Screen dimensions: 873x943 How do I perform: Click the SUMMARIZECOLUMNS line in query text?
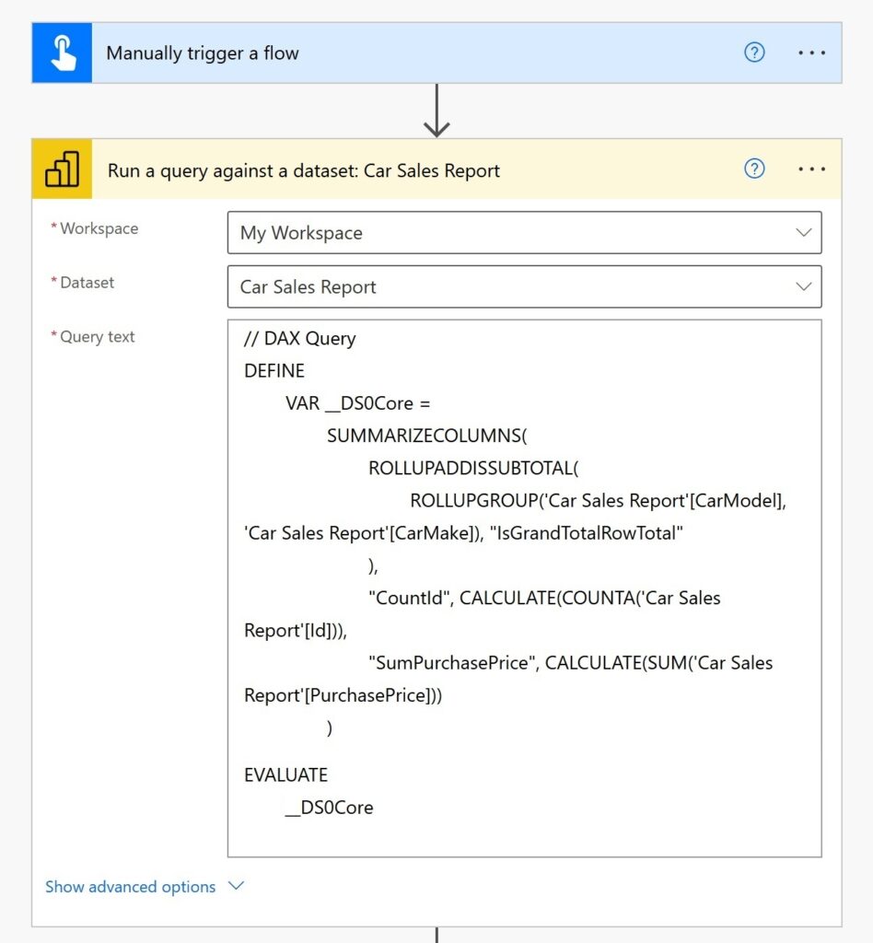[426, 436]
